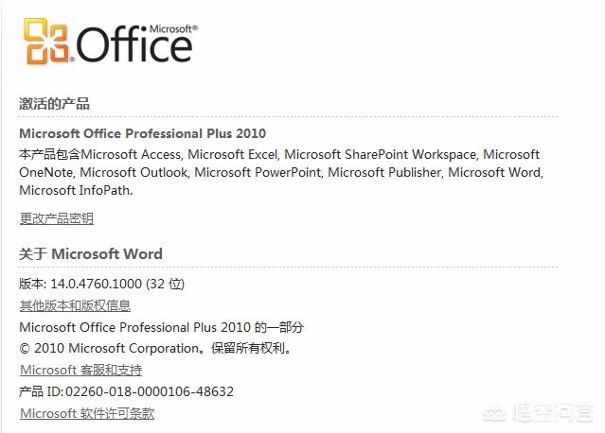Open Microsoft 软件许可条款 link
605x433 pixels.
click(86, 413)
